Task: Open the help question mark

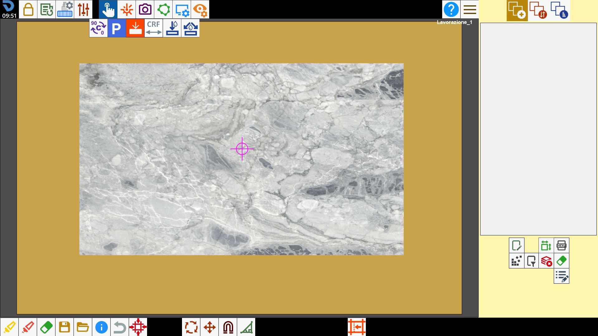Action: pyautogui.click(x=451, y=9)
